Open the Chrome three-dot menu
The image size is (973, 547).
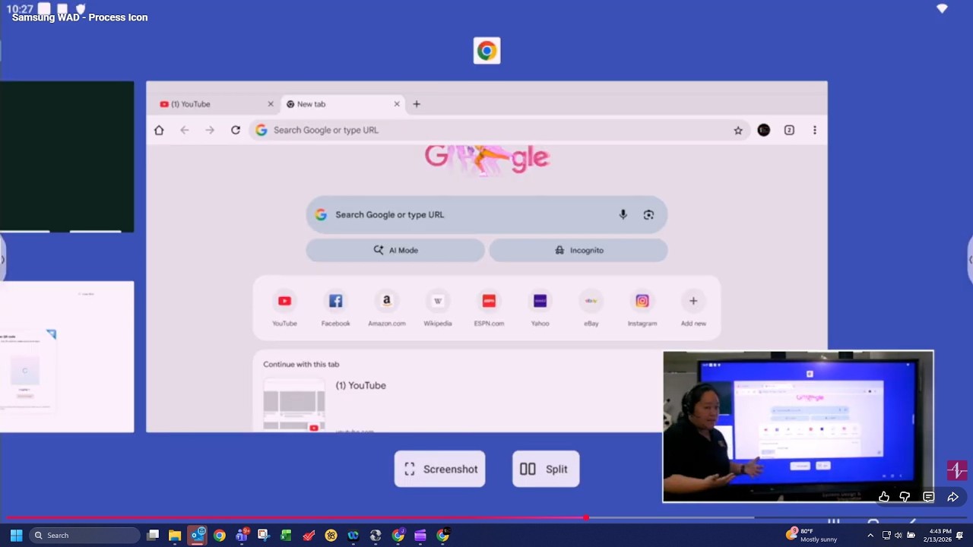click(815, 130)
